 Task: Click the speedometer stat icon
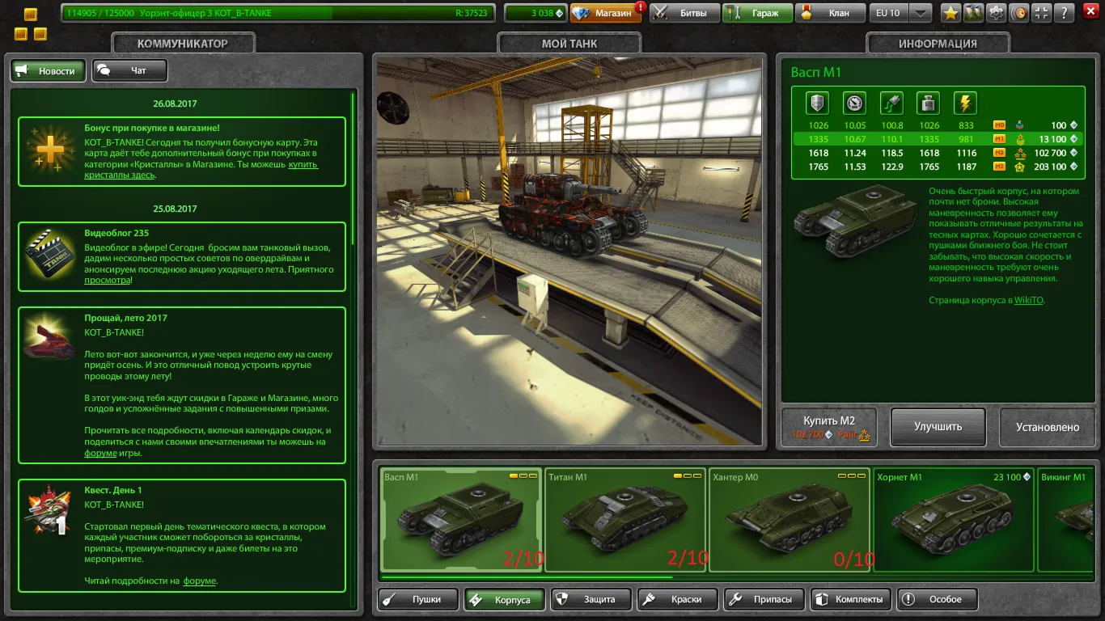click(854, 103)
